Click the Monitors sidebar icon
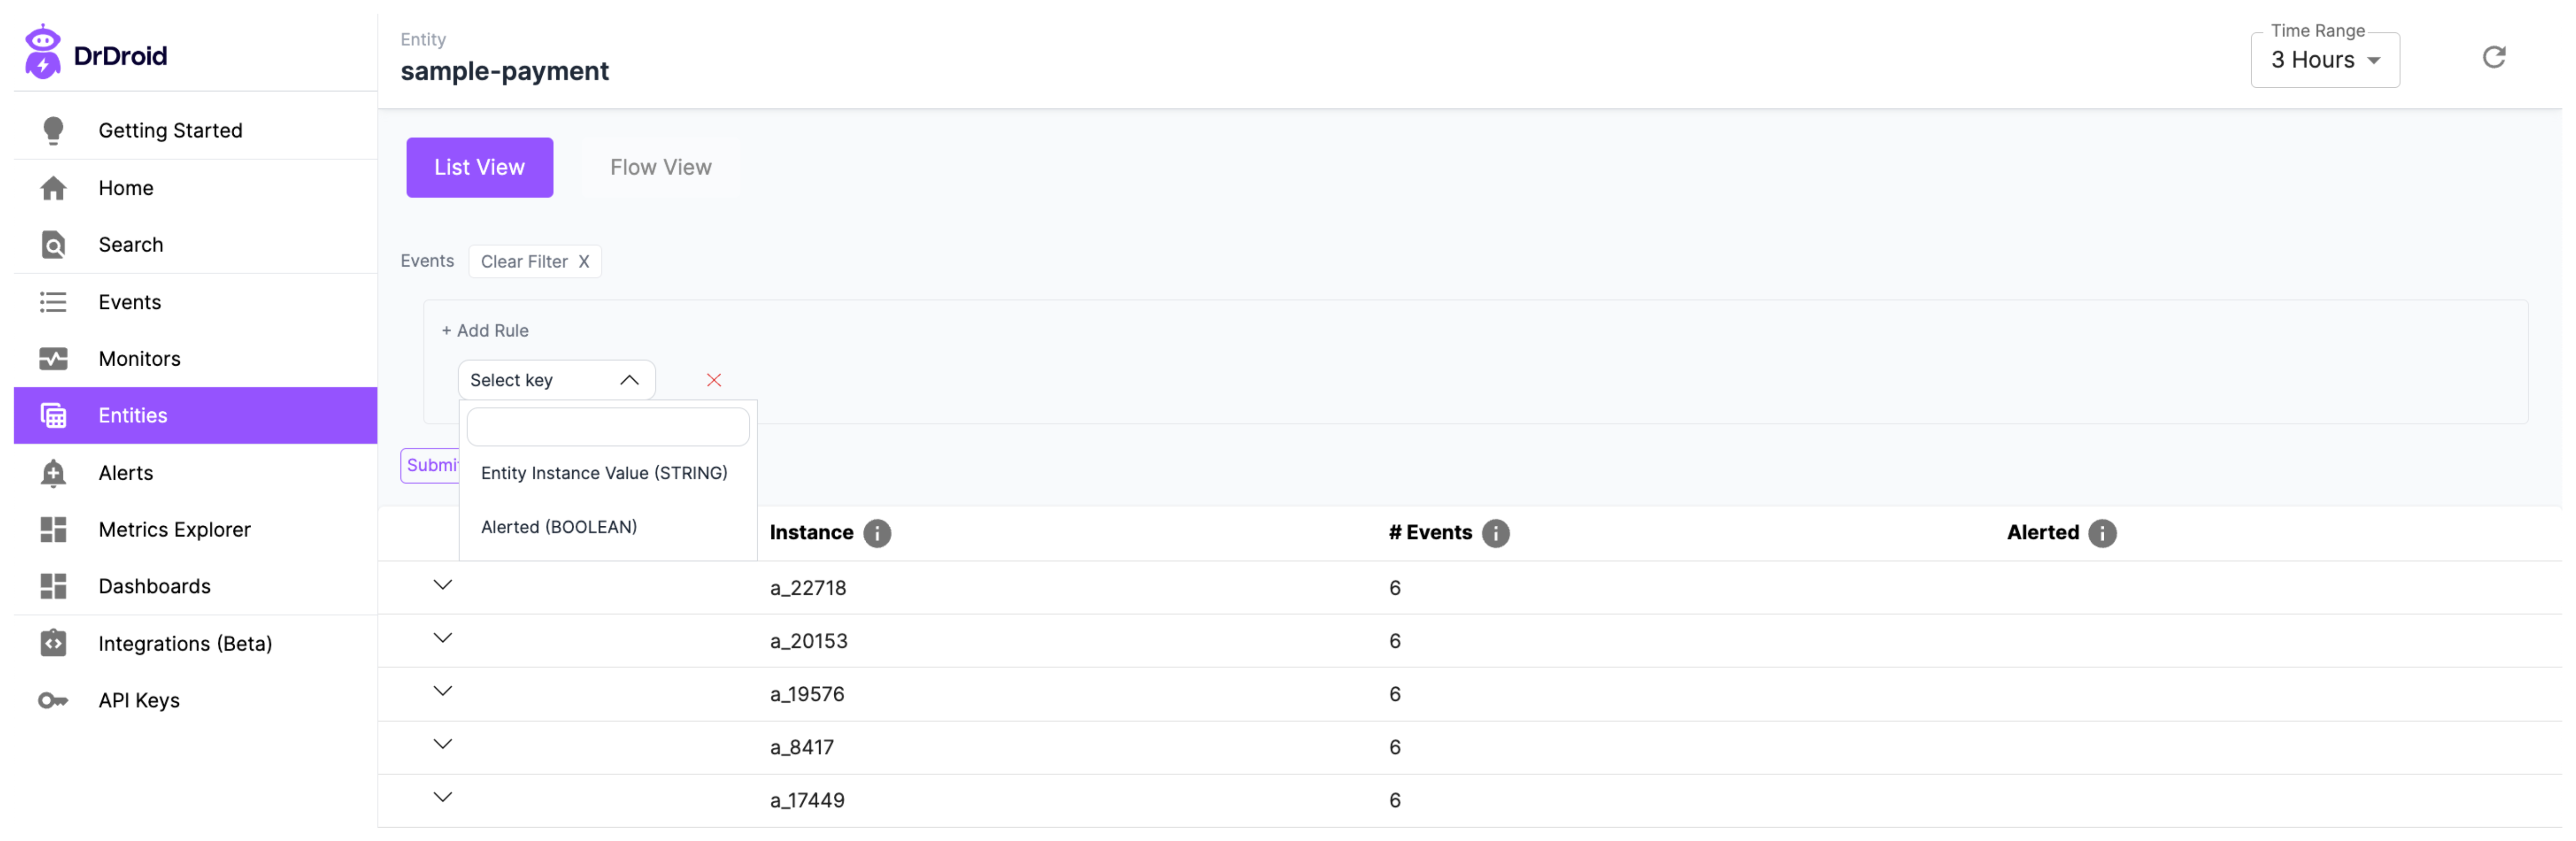This screenshot has height=841, width=2576. pyautogui.click(x=53, y=359)
